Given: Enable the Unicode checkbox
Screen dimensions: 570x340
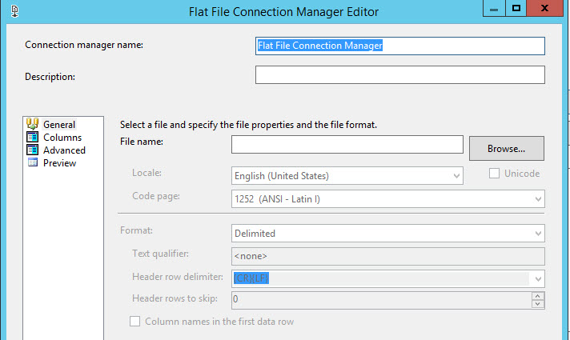Looking at the screenshot, I should pos(494,174).
